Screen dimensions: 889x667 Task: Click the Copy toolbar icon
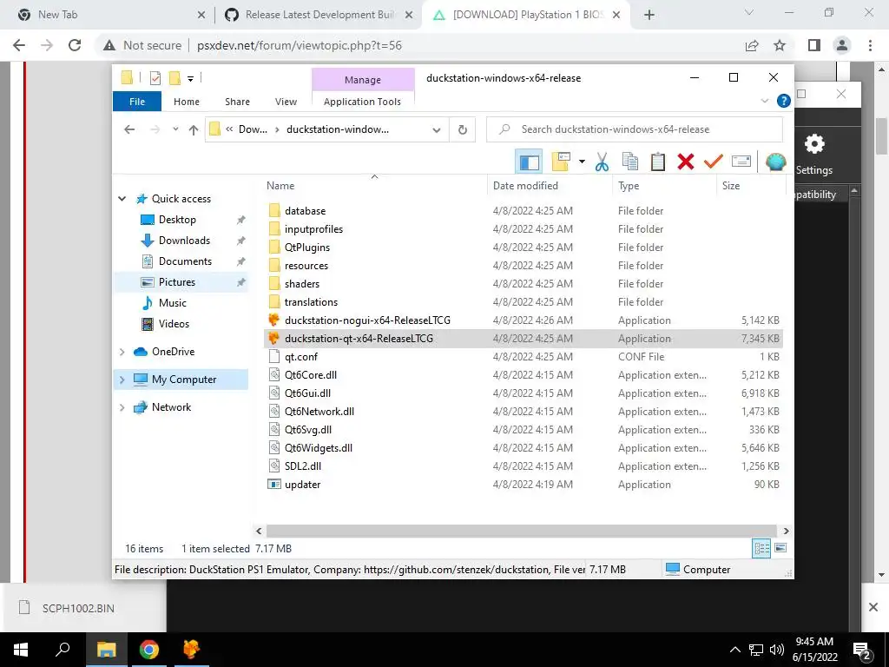pyautogui.click(x=630, y=162)
